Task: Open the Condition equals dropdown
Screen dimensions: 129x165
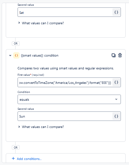Action: point(69,99)
